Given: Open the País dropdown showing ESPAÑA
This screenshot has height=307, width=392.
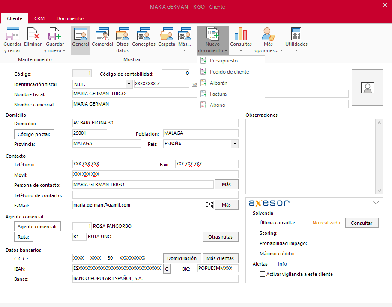Looking at the screenshot, I should pos(235,144).
